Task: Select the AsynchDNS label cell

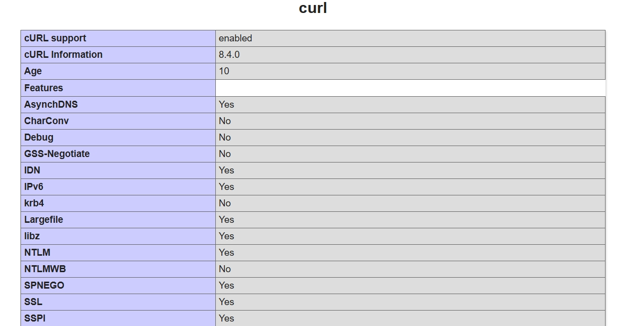Action: (51, 105)
